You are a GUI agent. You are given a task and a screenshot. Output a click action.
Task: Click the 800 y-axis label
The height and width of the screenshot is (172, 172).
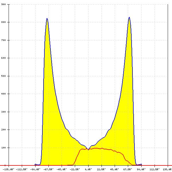pyautogui.click(x=3, y=22)
